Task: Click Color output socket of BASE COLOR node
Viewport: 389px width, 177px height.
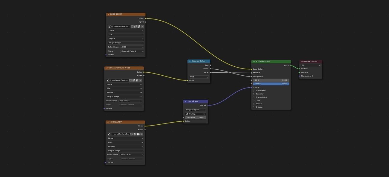Action: pyautogui.click(x=146, y=18)
